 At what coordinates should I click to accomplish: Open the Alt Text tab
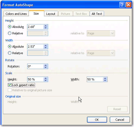click(97, 14)
